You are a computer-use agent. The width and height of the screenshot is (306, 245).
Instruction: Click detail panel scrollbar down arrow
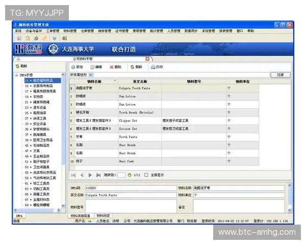coord(290,210)
